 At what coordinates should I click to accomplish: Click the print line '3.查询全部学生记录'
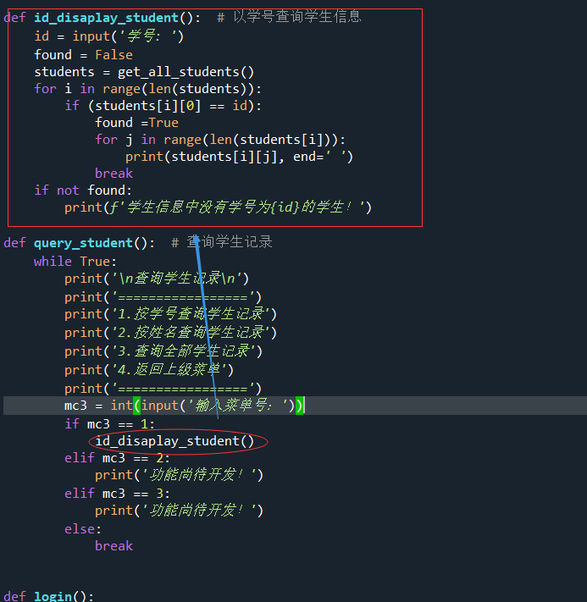[163, 351]
